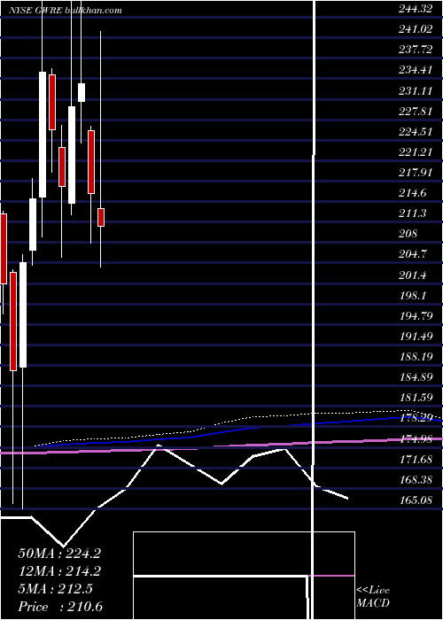Select the 'Price : 210.6' readout
This screenshot has height=620, width=443.
[x=60, y=607]
